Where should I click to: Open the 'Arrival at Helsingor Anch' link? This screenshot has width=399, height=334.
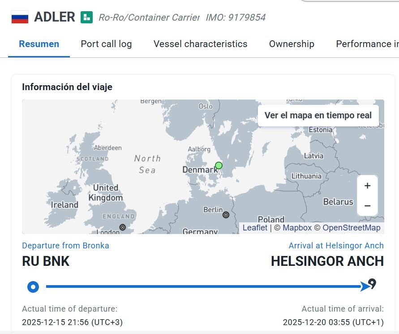(335, 246)
